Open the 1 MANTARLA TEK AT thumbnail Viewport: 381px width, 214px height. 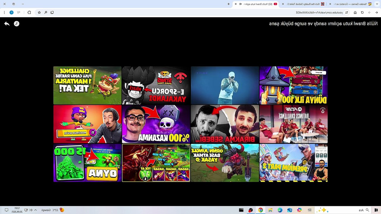click(x=87, y=85)
